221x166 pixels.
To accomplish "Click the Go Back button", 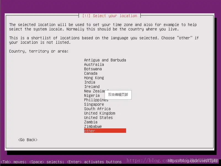I will tap(28, 140).
